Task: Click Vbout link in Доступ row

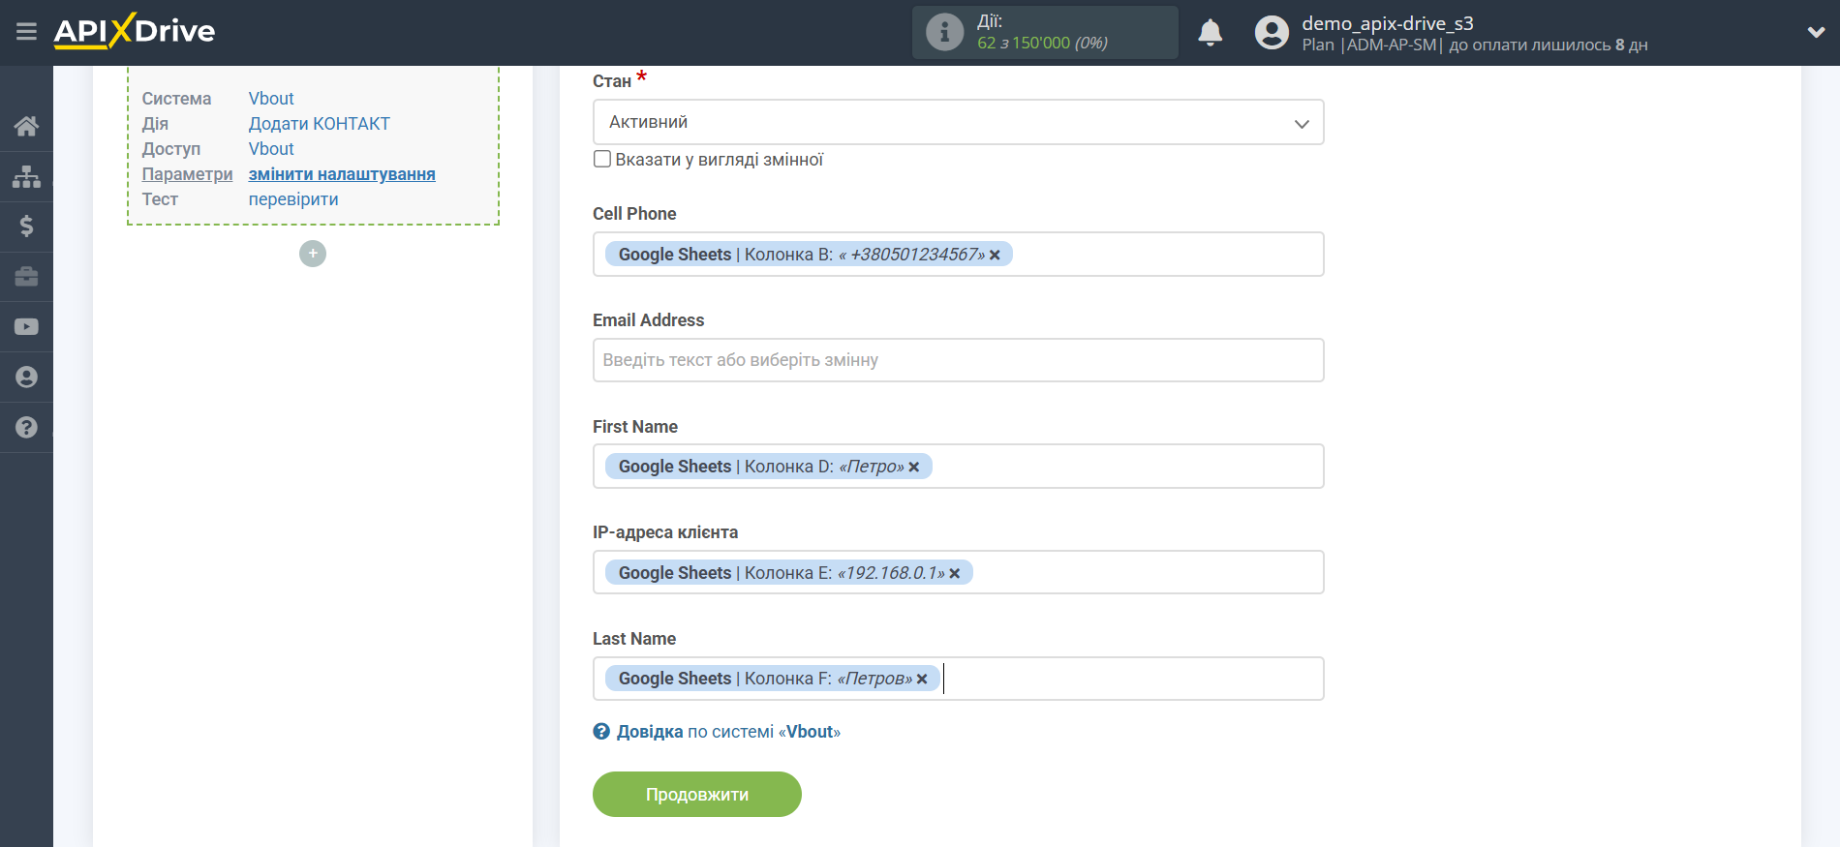Action: tap(271, 149)
